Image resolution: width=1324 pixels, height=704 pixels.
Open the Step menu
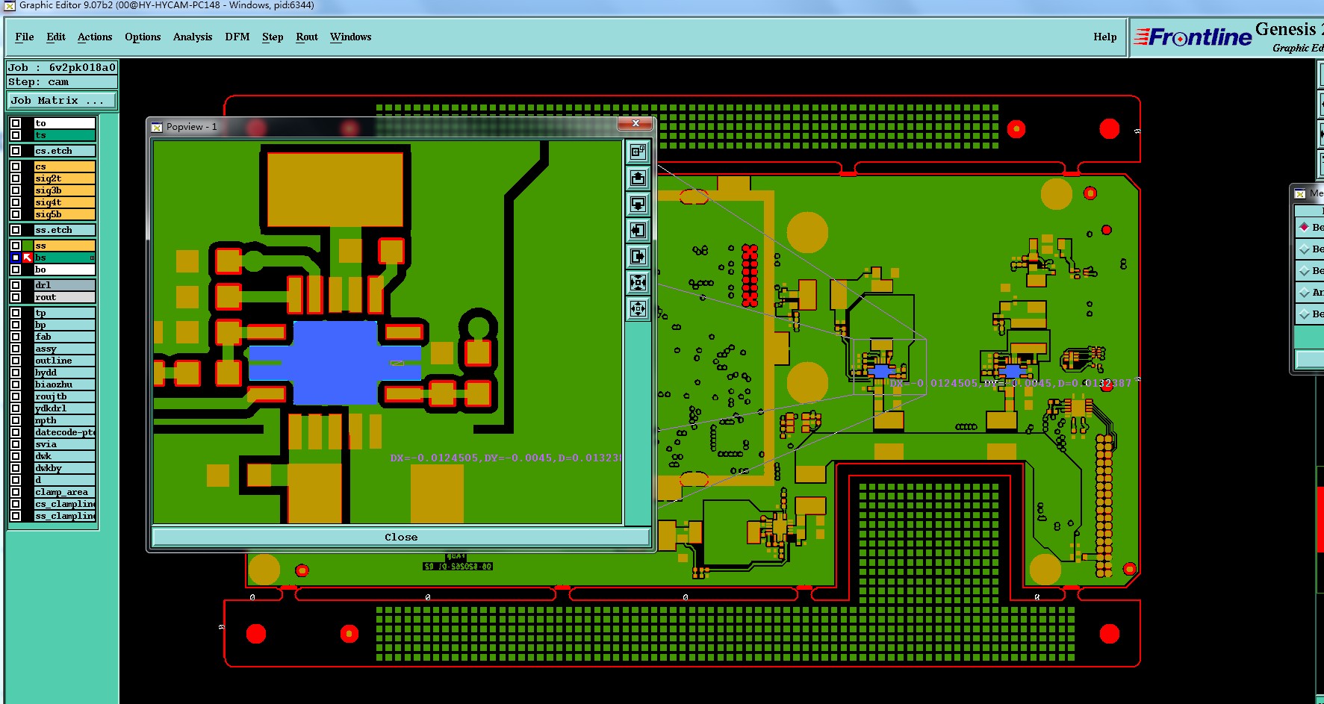pyautogui.click(x=273, y=37)
